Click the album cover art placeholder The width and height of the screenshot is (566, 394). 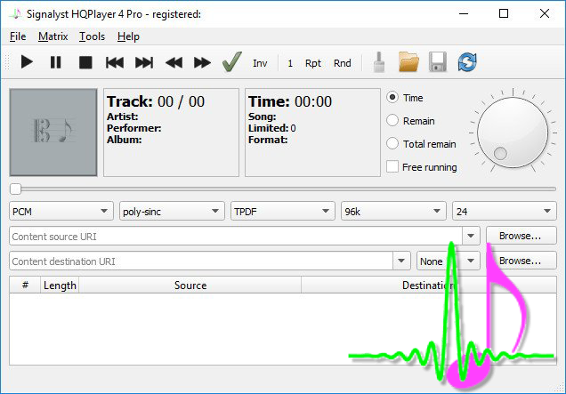(x=53, y=132)
